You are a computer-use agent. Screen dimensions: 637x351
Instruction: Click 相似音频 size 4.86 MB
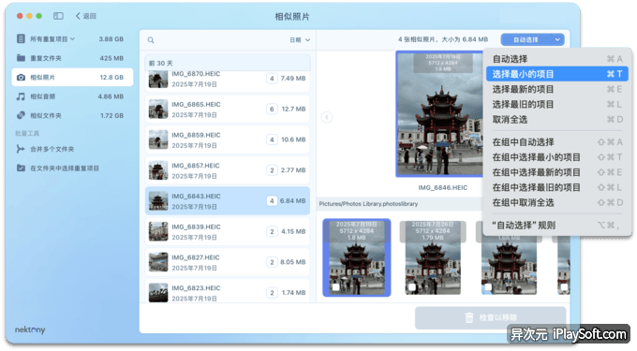[111, 96]
